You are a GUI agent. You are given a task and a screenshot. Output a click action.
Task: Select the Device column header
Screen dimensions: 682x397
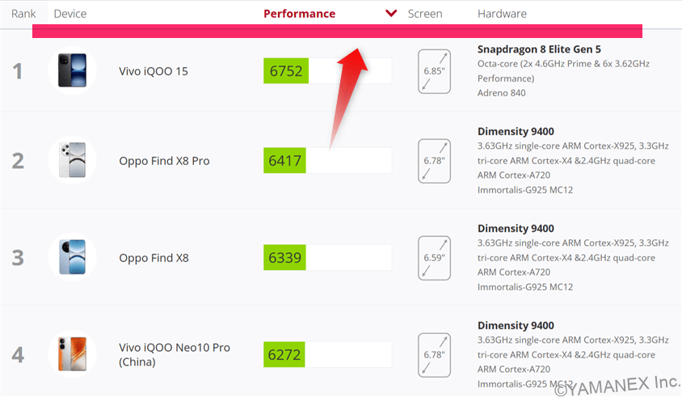tap(70, 14)
